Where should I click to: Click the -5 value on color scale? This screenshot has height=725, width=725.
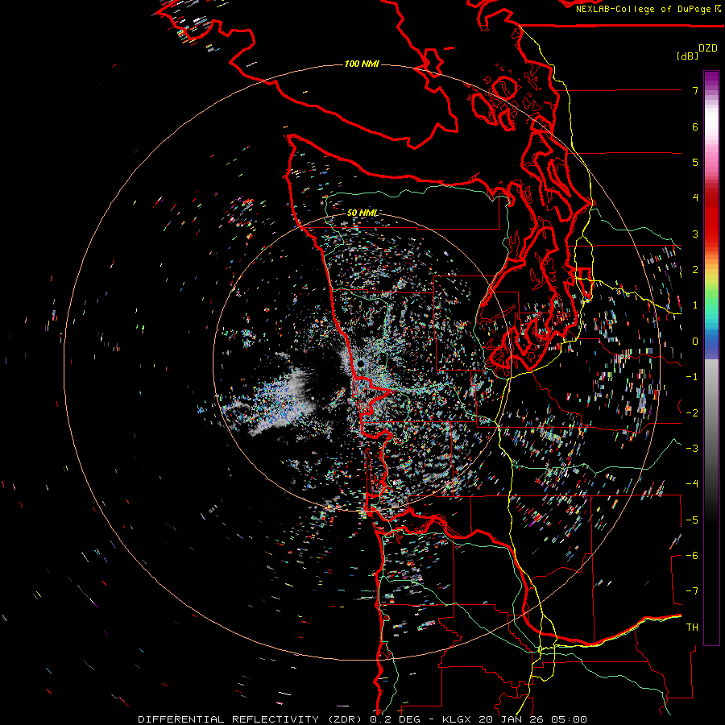click(x=692, y=520)
